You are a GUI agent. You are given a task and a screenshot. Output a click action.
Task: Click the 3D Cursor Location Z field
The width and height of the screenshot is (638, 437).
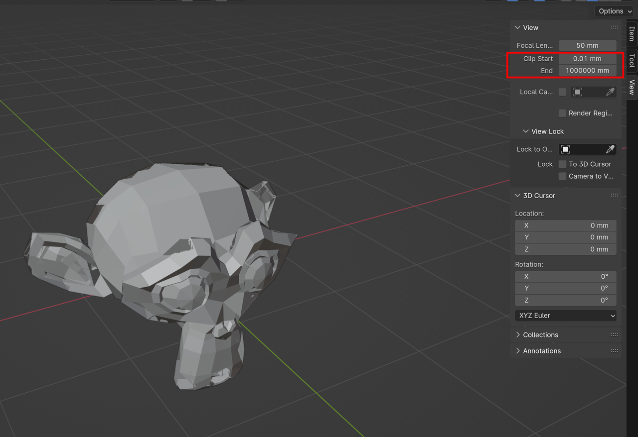pyautogui.click(x=566, y=249)
